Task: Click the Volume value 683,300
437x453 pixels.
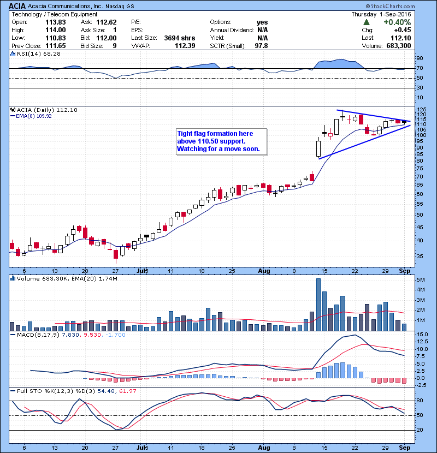Action: click(x=399, y=46)
